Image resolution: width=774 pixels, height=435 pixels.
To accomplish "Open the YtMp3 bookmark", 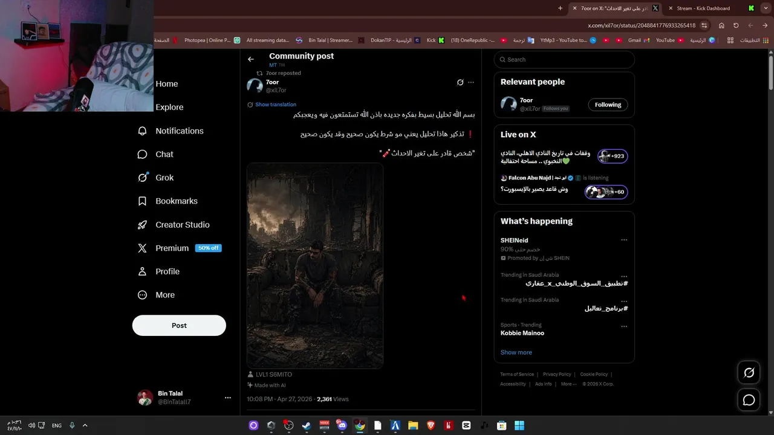I will coord(568,40).
